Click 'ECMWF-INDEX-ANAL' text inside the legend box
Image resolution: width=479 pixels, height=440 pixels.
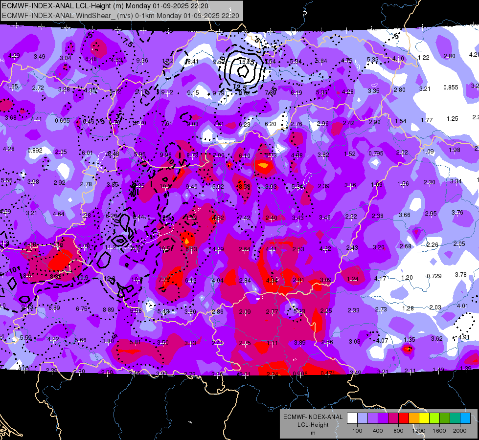313,417
